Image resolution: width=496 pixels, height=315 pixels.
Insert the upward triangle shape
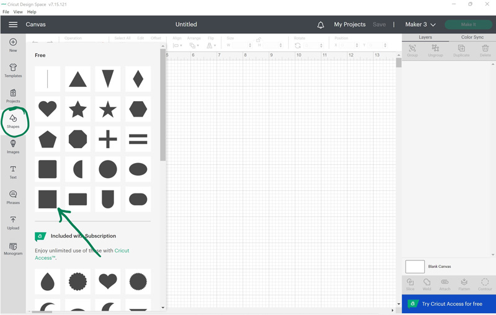(x=77, y=79)
